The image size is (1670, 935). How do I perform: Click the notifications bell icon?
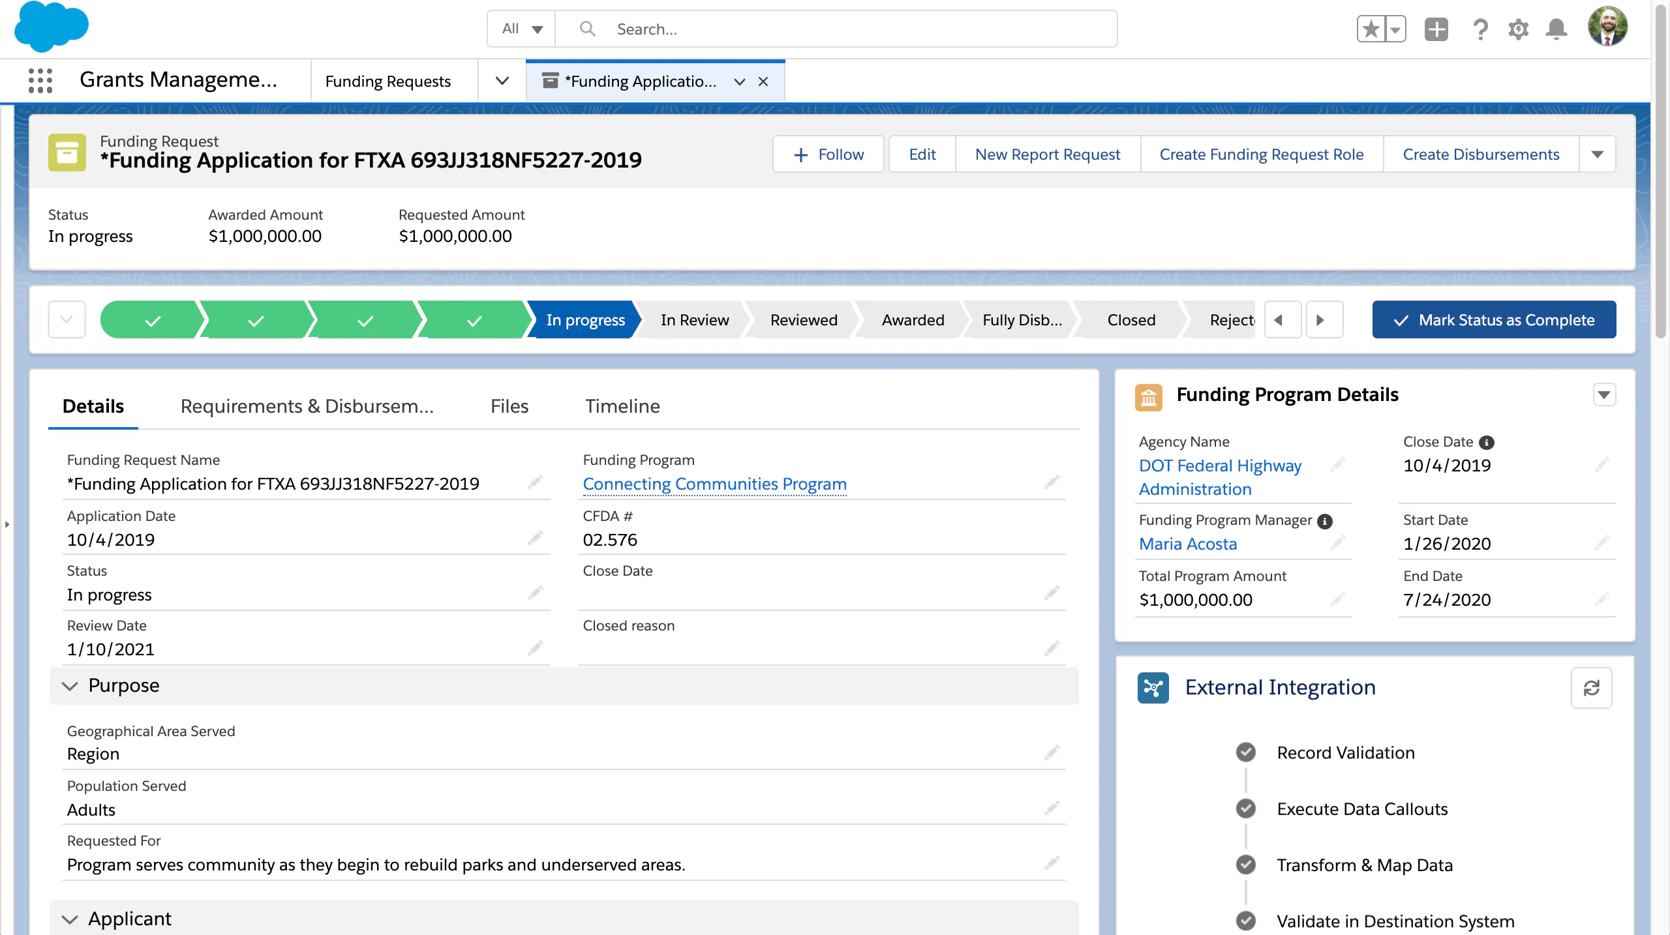click(1556, 29)
